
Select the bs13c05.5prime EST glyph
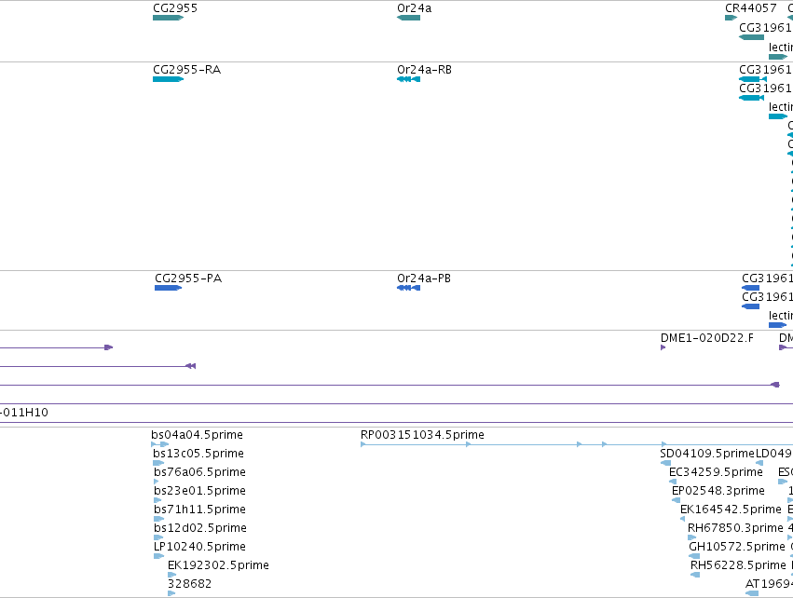158,463
